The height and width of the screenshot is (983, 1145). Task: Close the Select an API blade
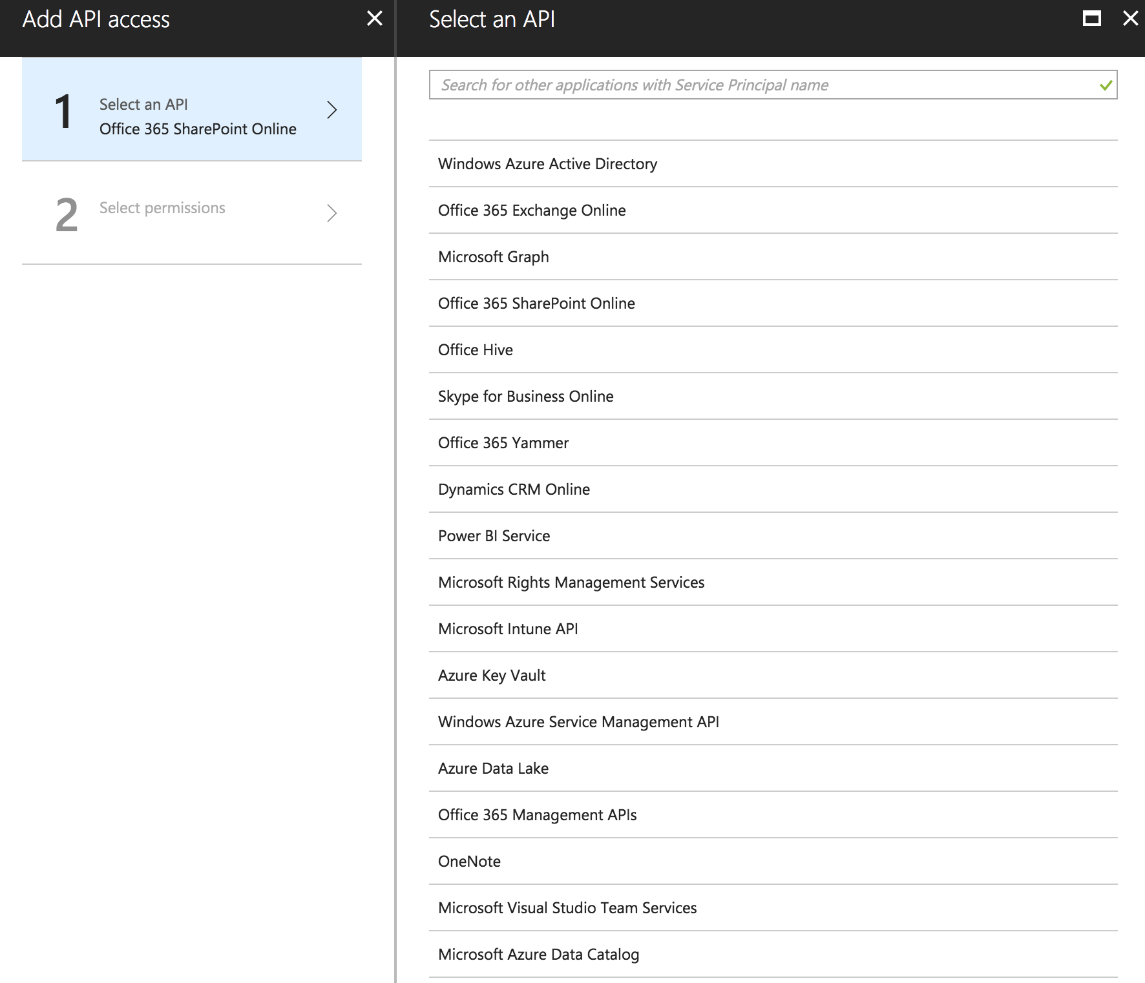click(1130, 19)
